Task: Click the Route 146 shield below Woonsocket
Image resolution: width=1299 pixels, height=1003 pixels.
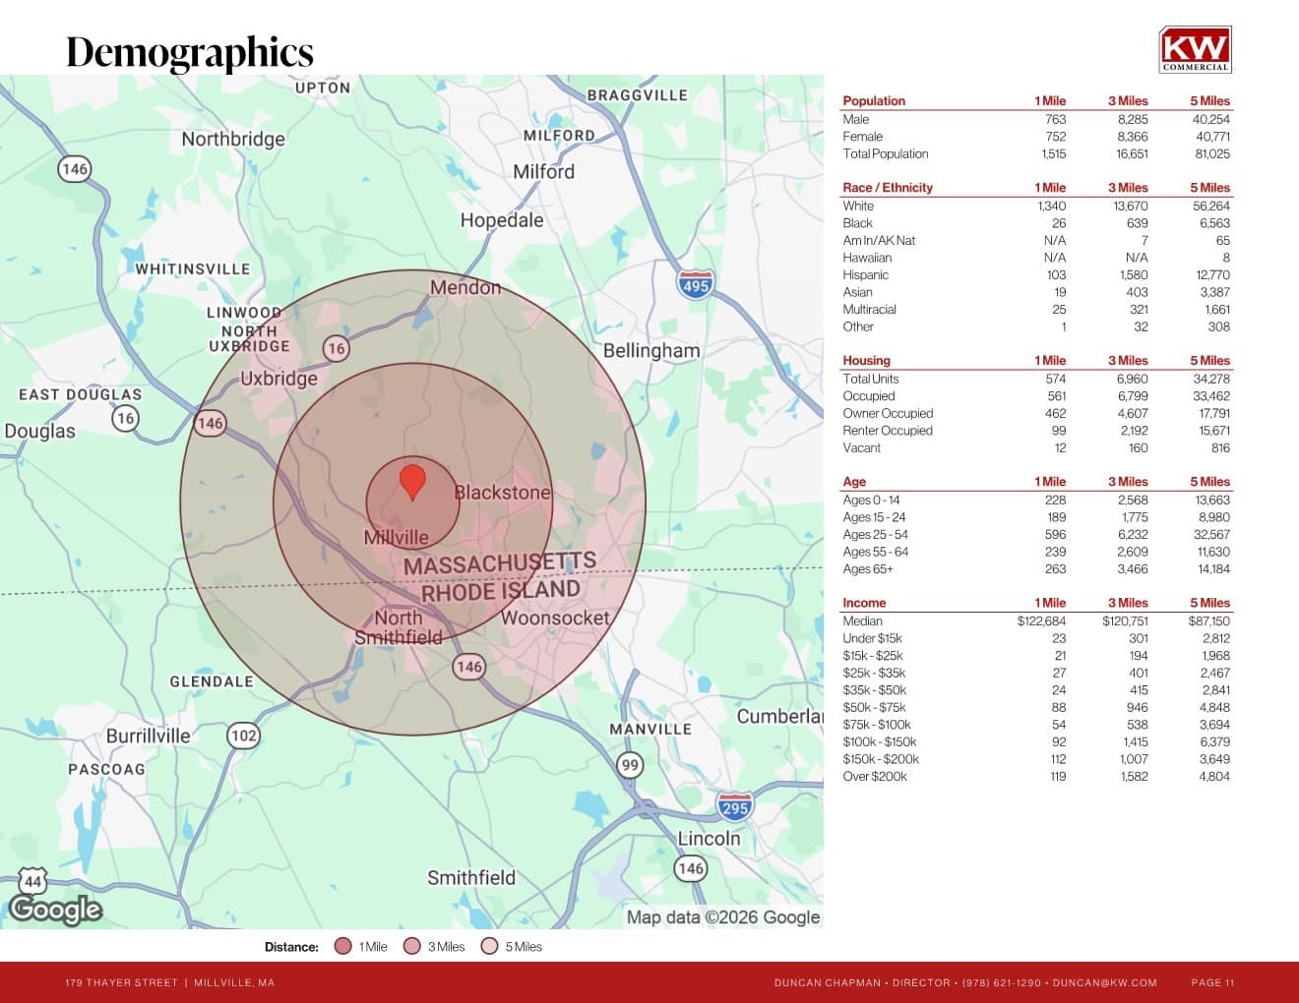Action: coord(469,667)
